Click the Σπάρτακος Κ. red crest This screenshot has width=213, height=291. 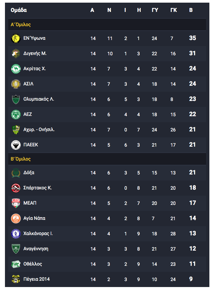click(x=16, y=188)
